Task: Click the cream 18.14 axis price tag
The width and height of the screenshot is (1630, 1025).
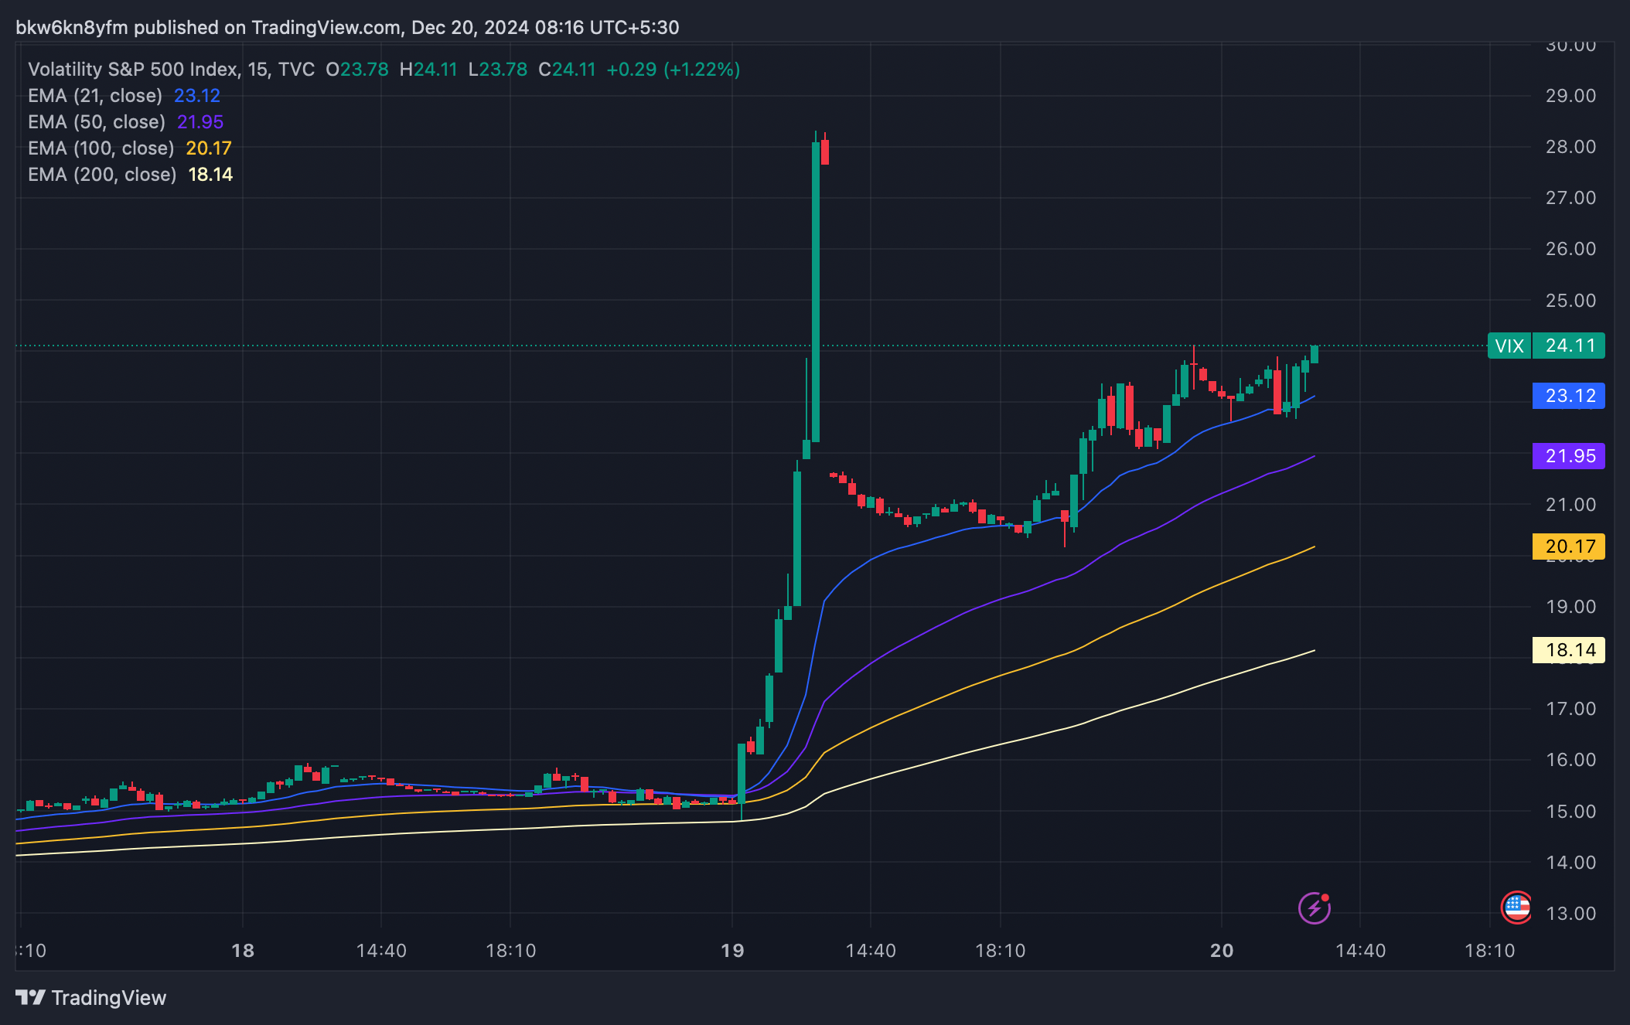Action: click(x=1569, y=650)
